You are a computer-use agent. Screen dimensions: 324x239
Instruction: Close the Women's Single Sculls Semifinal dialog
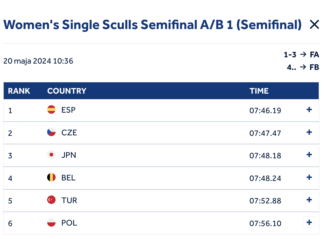click(314, 25)
